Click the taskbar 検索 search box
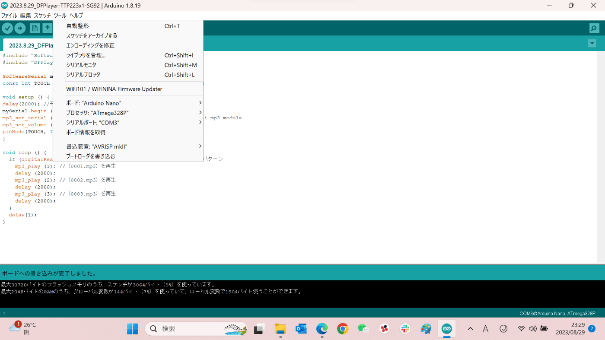 click(196, 329)
